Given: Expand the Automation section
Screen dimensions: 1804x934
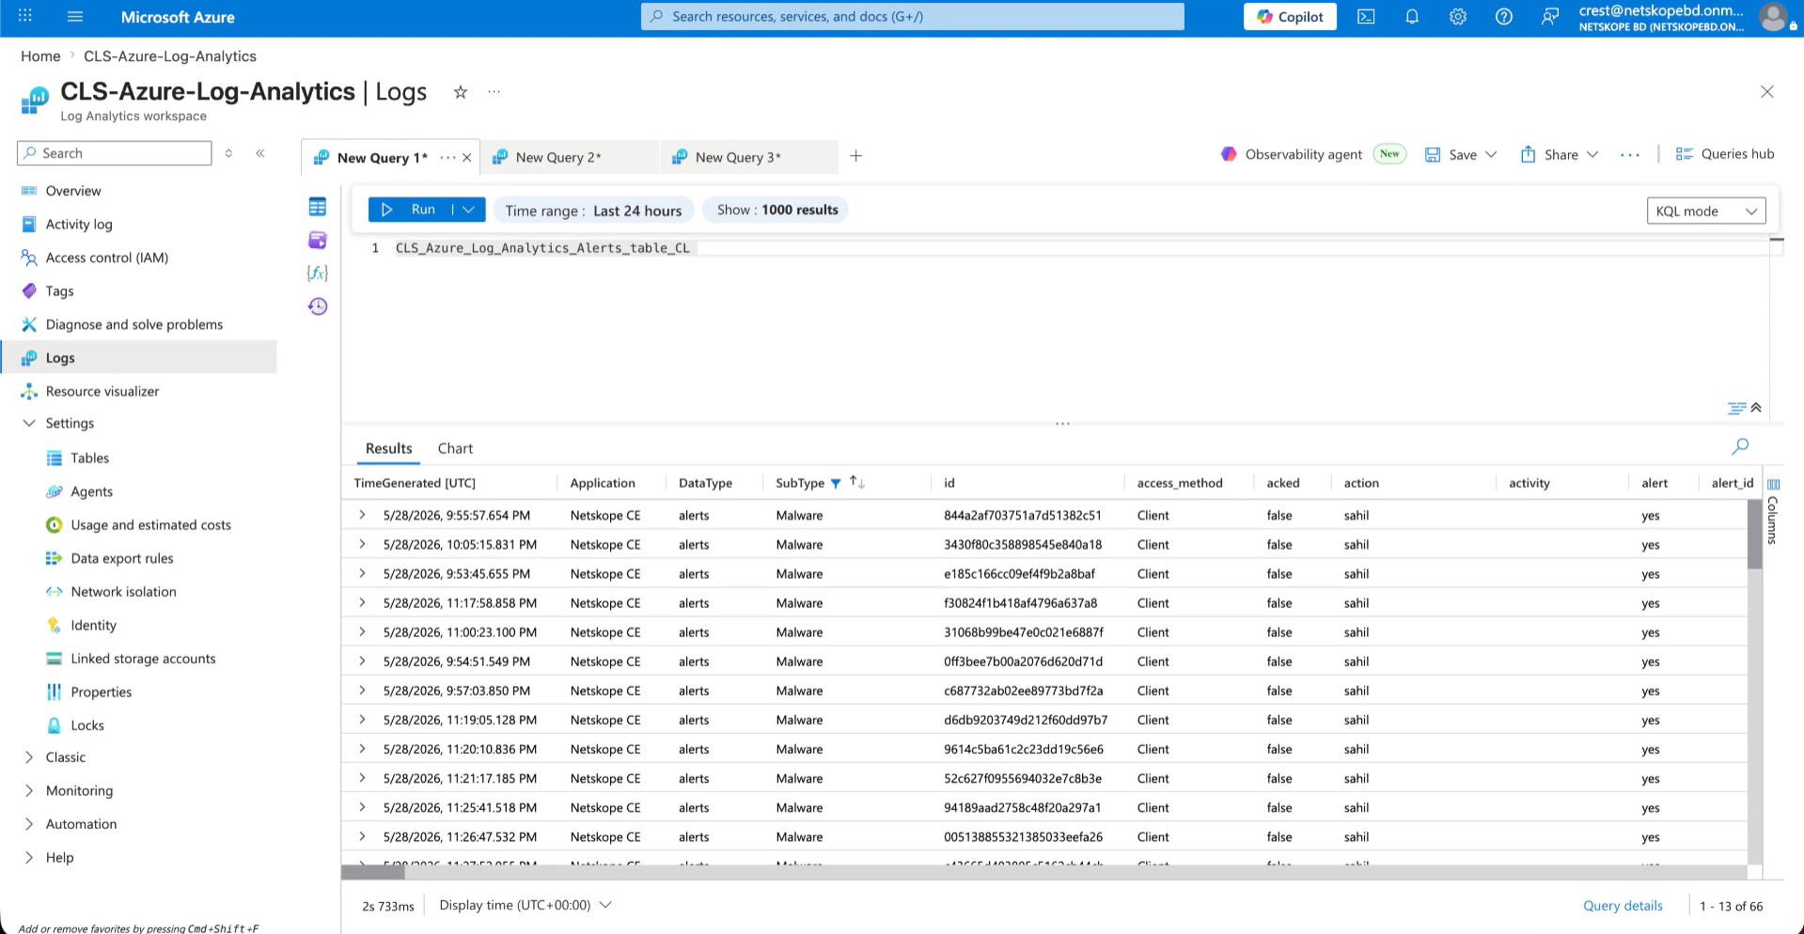Looking at the screenshot, I should click(x=29, y=824).
